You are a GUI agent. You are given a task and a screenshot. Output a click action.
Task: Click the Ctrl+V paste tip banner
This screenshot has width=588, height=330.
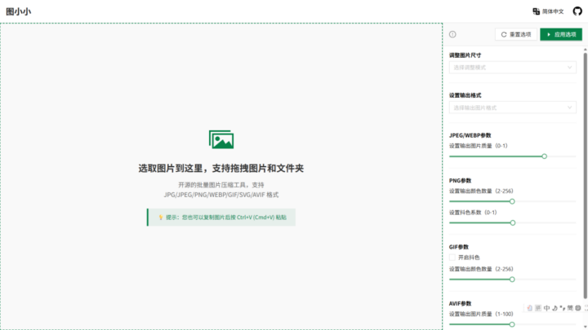tap(221, 218)
